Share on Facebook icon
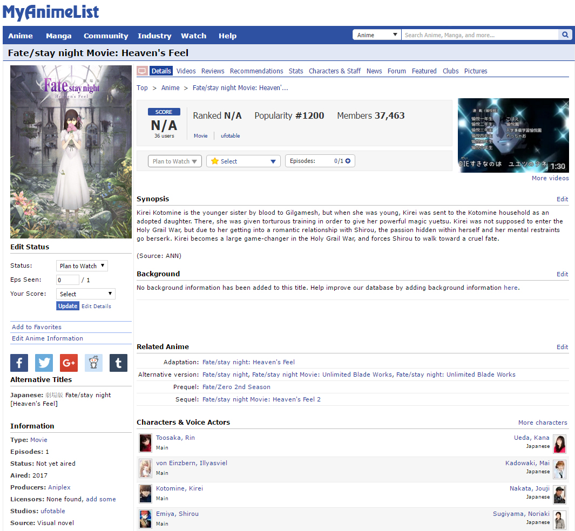Viewport: 575px width, 531px height. click(x=19, y=363)
